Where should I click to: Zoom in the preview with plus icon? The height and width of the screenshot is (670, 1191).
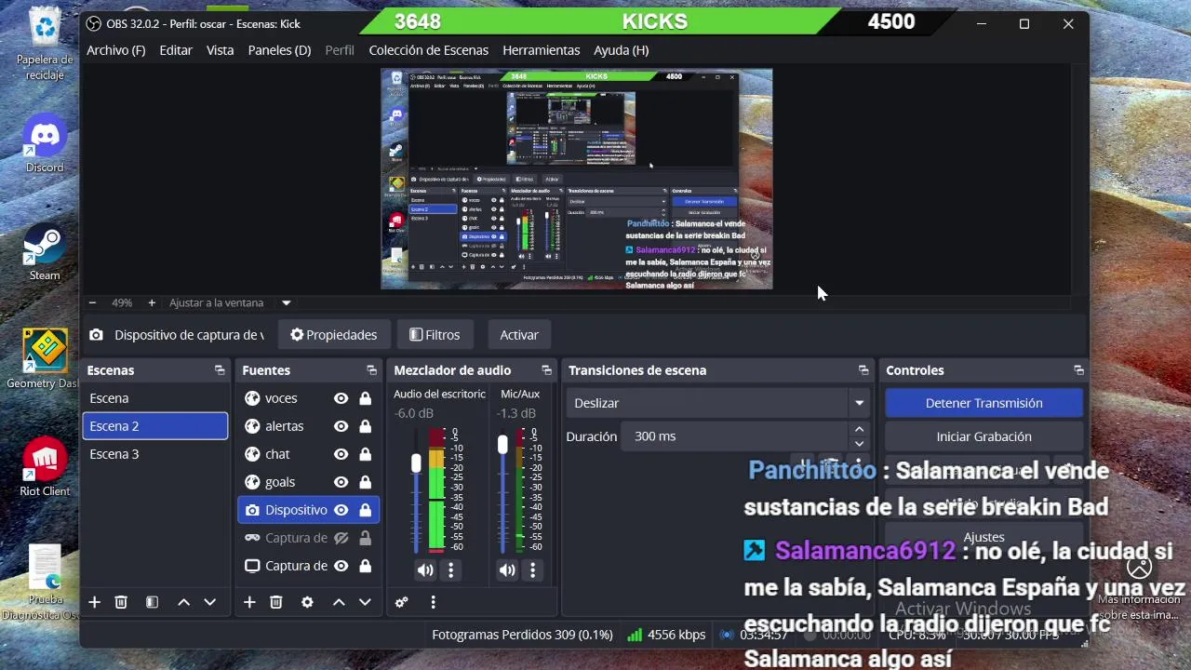click(x=152, y=302)
